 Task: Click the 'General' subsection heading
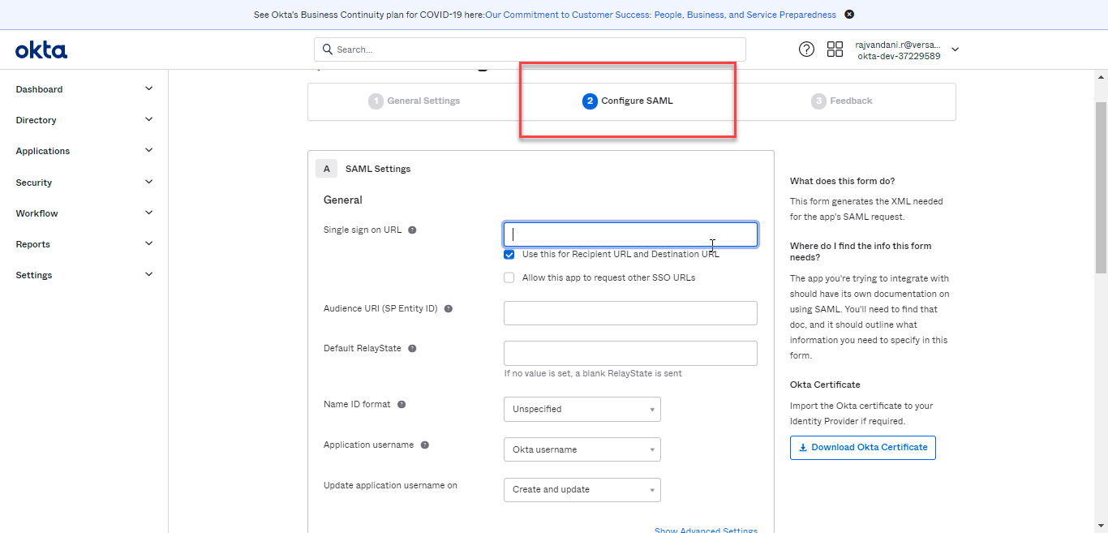coord(343,200)
